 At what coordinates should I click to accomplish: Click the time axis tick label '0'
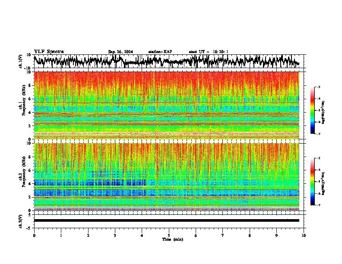click(34, 236)
